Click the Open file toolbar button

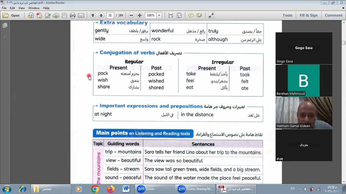pos(11,15)
